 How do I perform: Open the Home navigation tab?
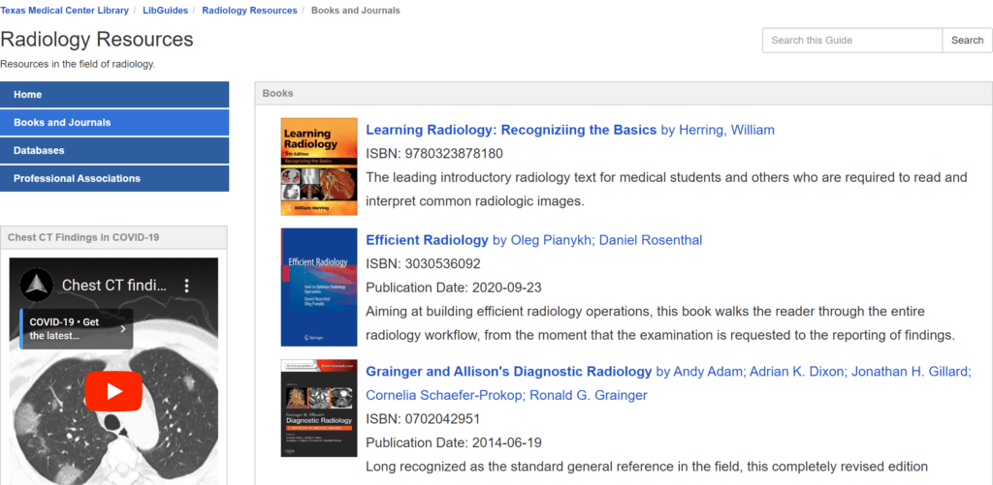[114, 95]
